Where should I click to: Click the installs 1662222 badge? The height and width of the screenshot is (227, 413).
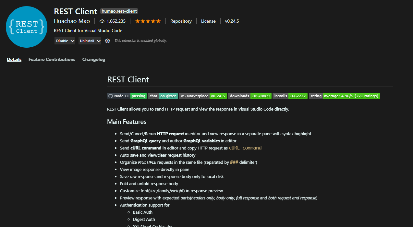(290, 96)
